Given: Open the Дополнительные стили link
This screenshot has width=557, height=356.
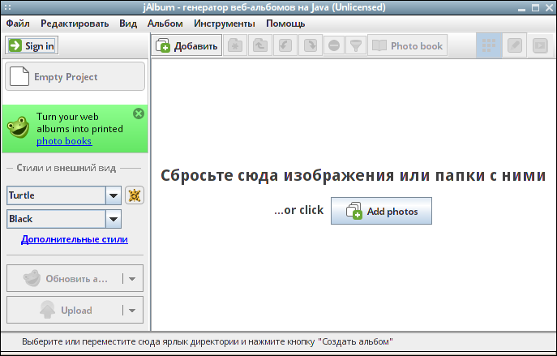Looking at the screenshot, I should (75, 239).
